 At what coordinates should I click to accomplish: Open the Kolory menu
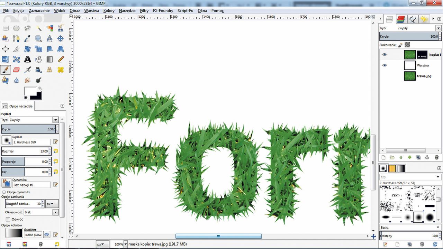pyautogui.click(x=109, y=11)
